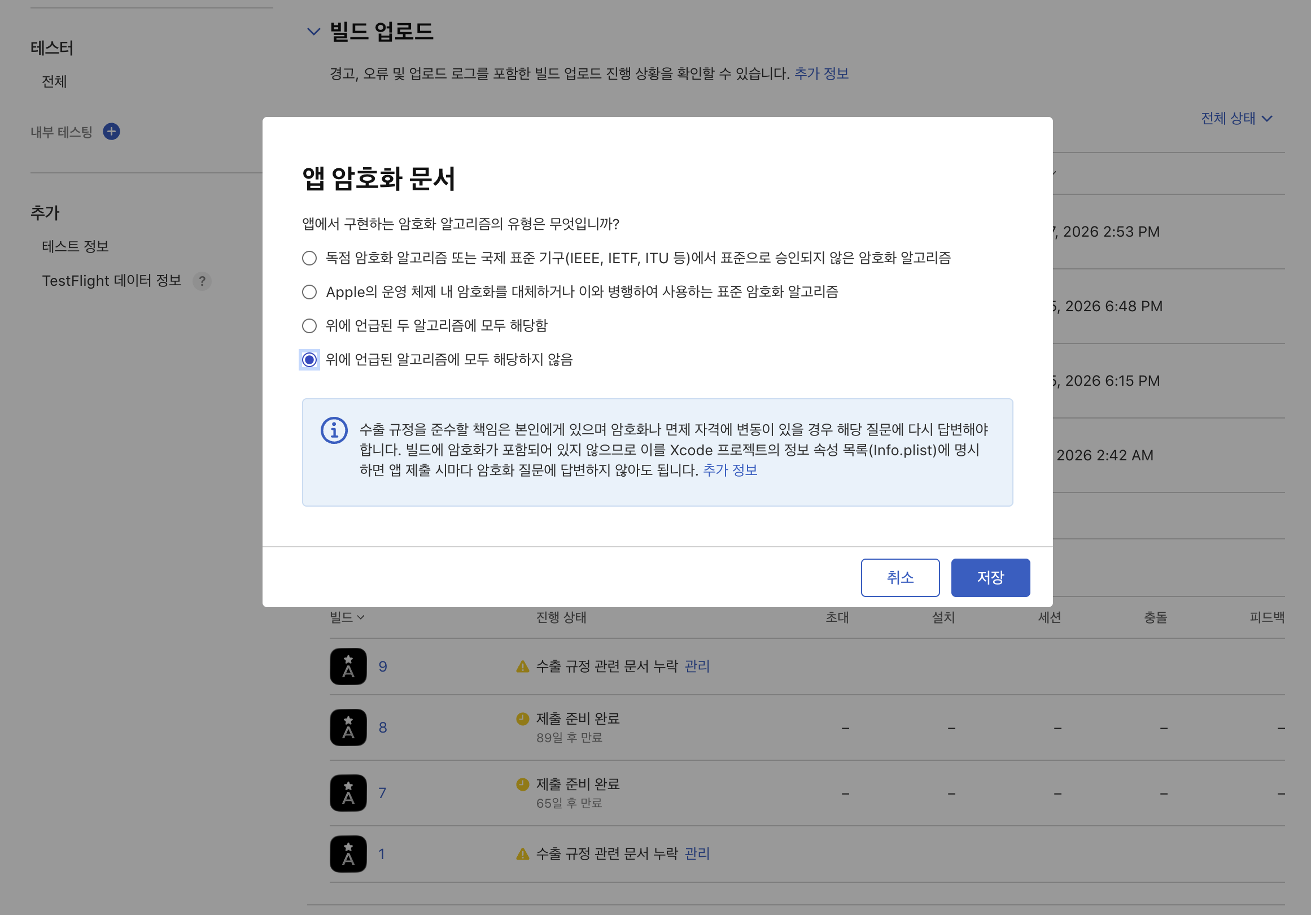Collapse the 빌드 업로드 section chevron
Viewport: 1311px width, 915px height.
pyautogui.click(x=313, y=32)
